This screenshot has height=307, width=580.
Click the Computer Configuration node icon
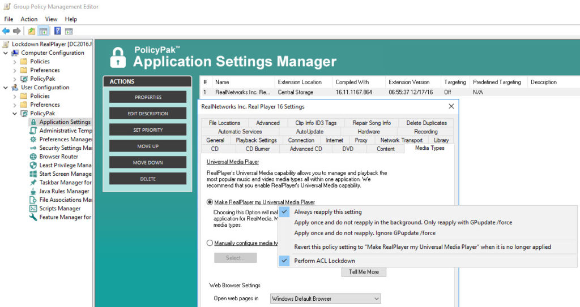click(15, 53)
